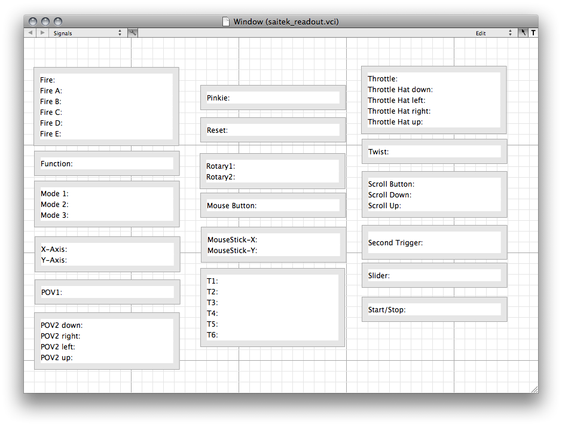Select the arrow pointer tool
The image size is (562, 426).
(523, 33)
